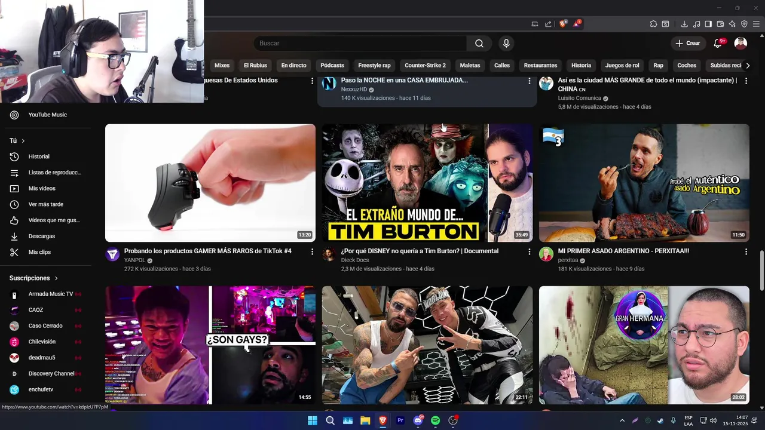Viewport: 765px width, 430px height.
Task: Select the Pódcasts chip
Action: coord(332,65)
